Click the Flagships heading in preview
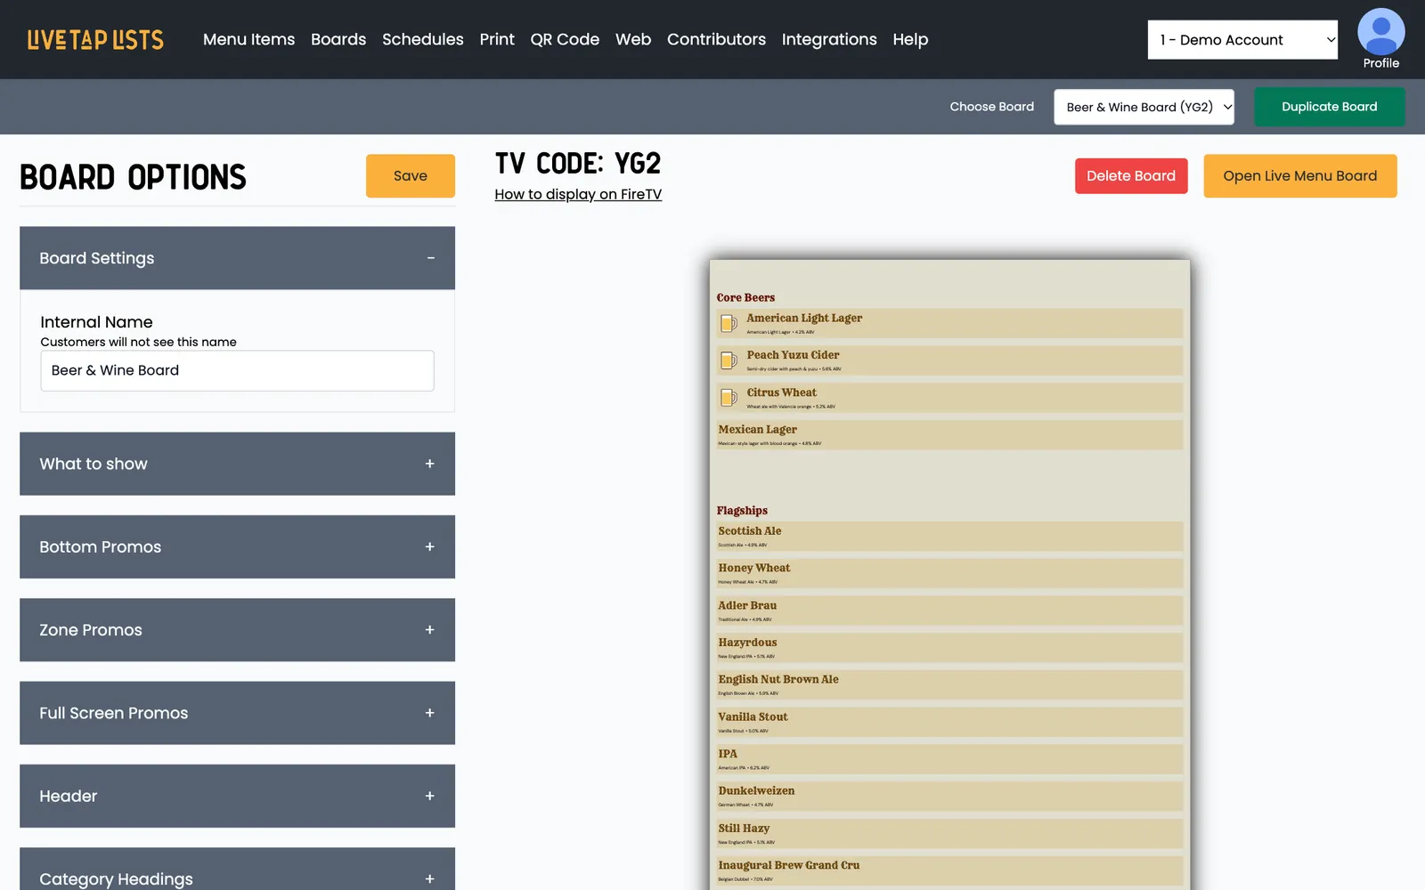 click(742, 510)
